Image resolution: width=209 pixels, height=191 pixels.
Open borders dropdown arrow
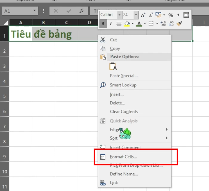157,24
